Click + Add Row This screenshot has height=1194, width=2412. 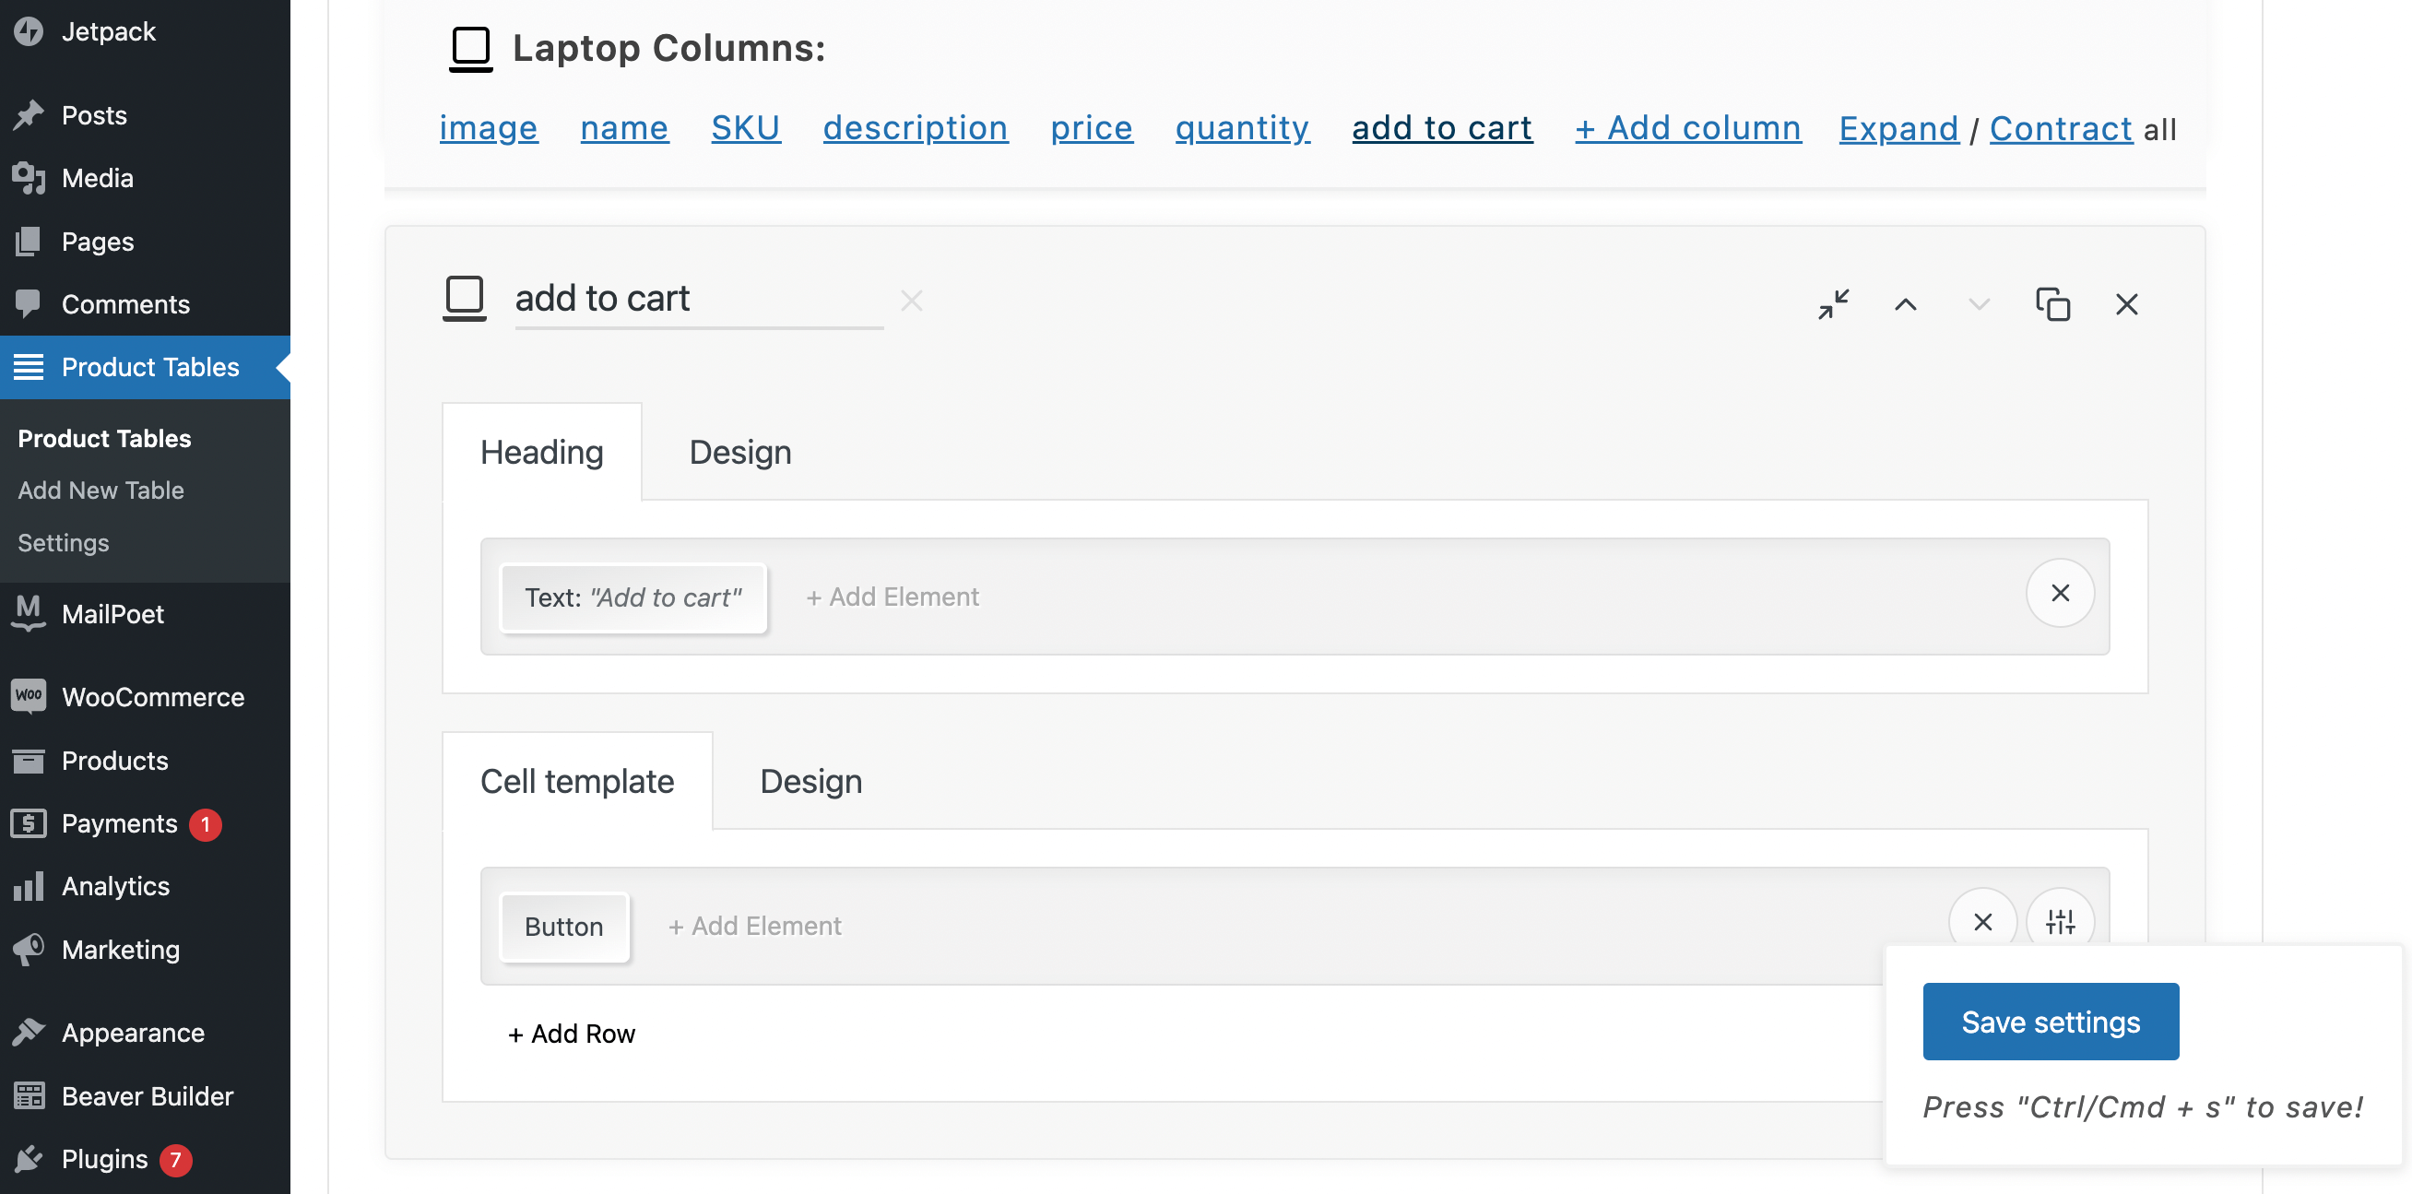571,1034
